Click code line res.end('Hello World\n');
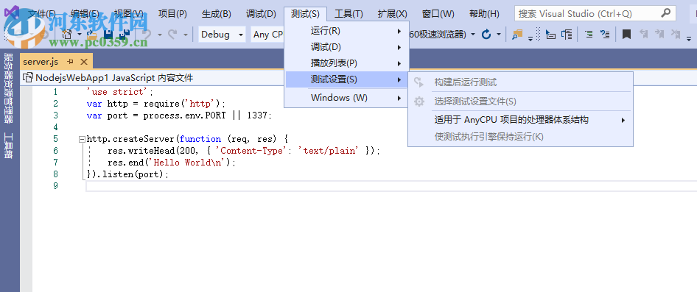Viewport: 697px width, 292px height. (172, 163)
